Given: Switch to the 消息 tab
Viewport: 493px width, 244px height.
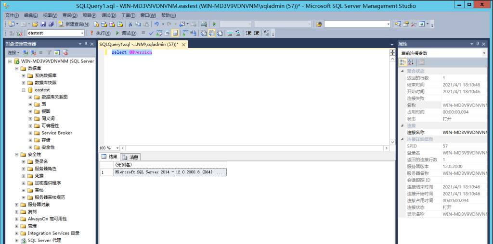Looking at the screenshot, I should (x=130, y=157).
